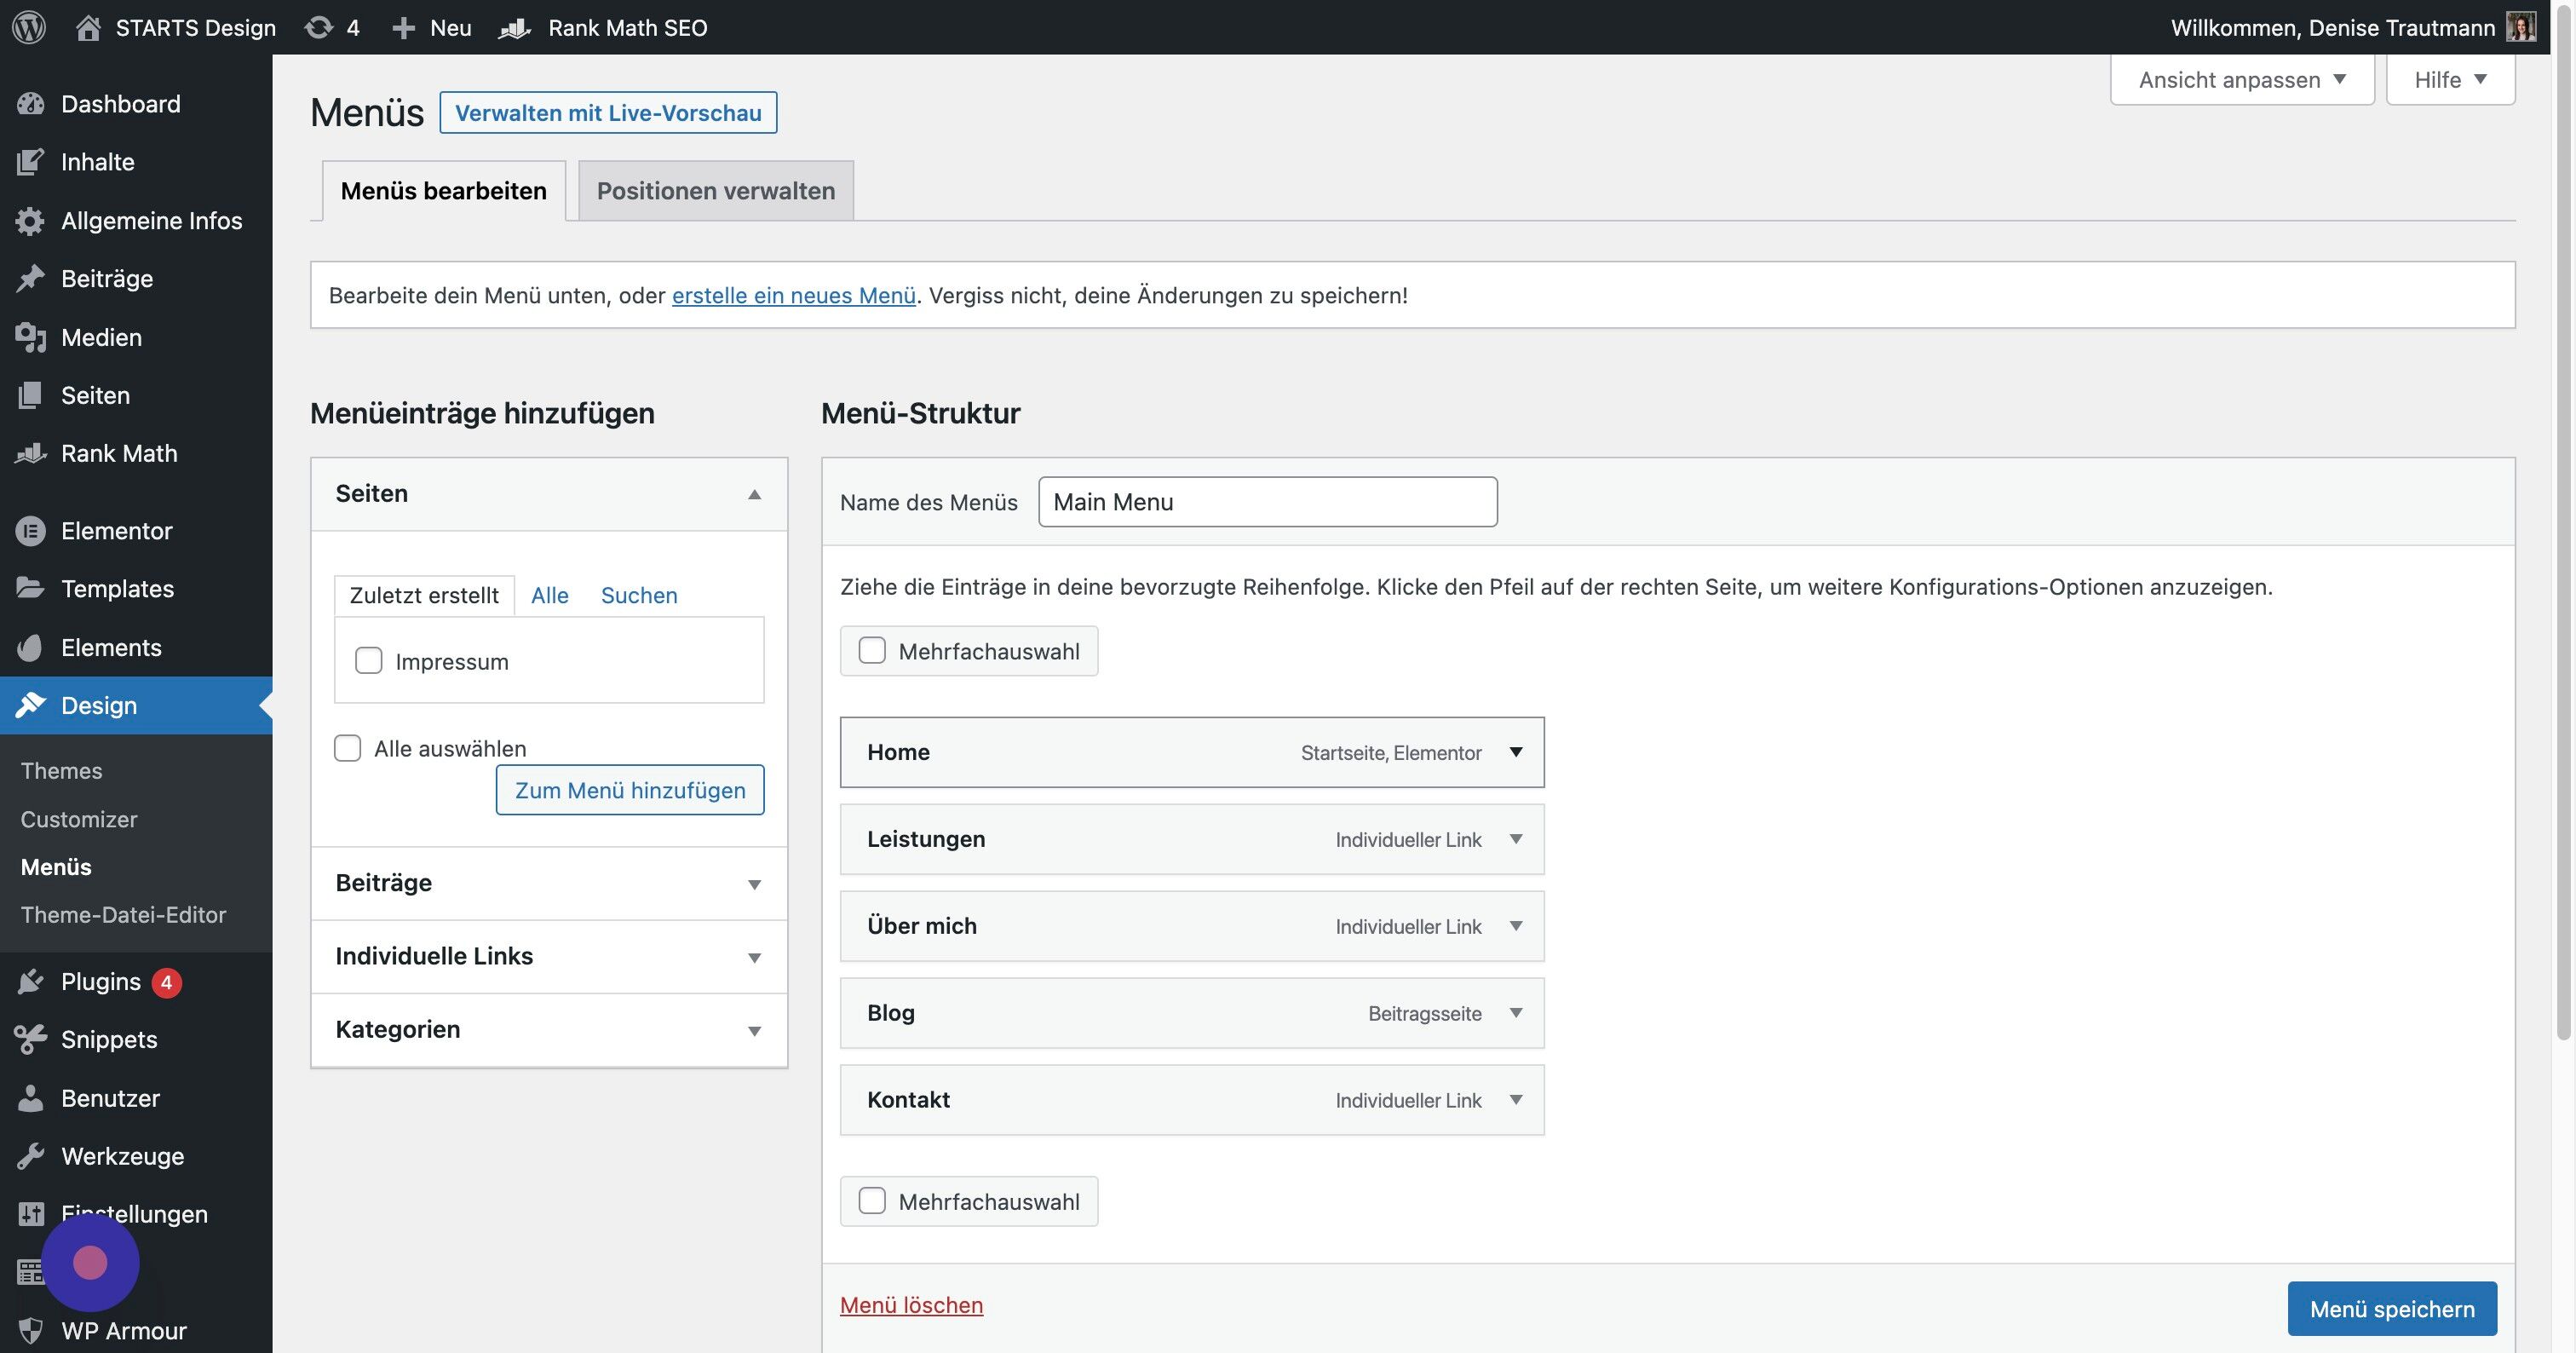Click the Beiträge pushpin icon
Viewport: 2576px width, 1353px height.
(x=31, y=278)
